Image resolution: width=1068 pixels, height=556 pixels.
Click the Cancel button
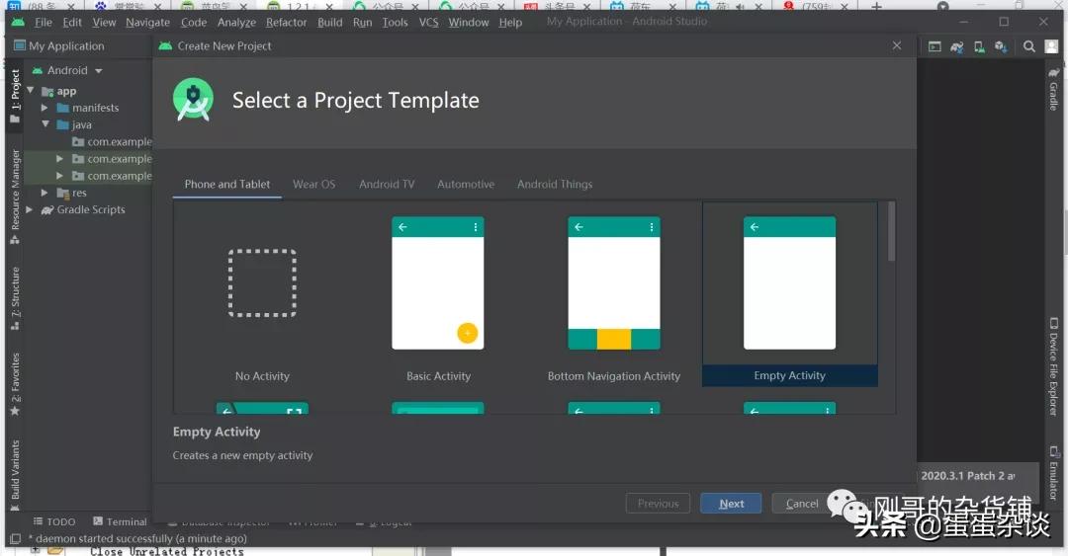click(x=802, y=504)
